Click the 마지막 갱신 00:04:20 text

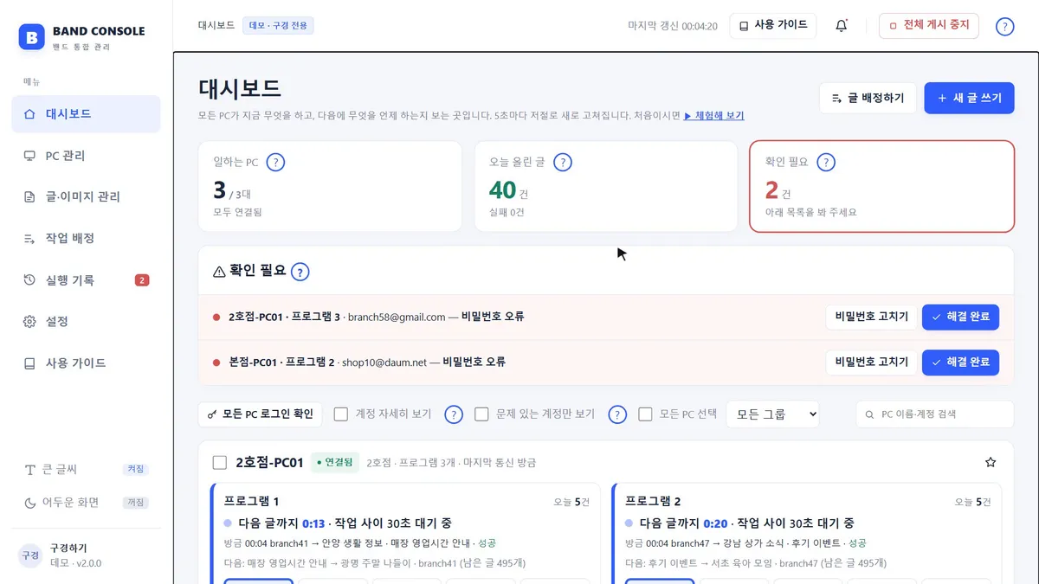click(x=673, y=26)
